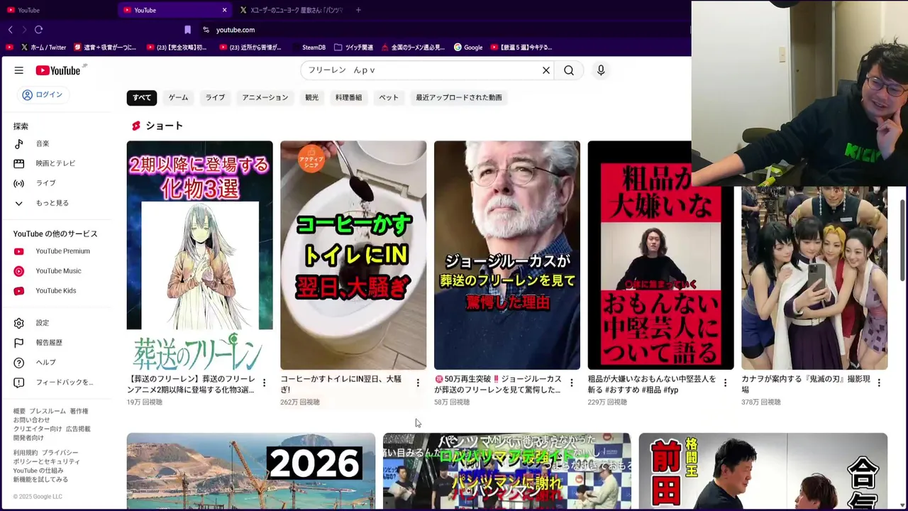Play the コーヒーかす トイレにIN short
The height and width of the screenshot is (511, 908).
(x=353, y=255)
